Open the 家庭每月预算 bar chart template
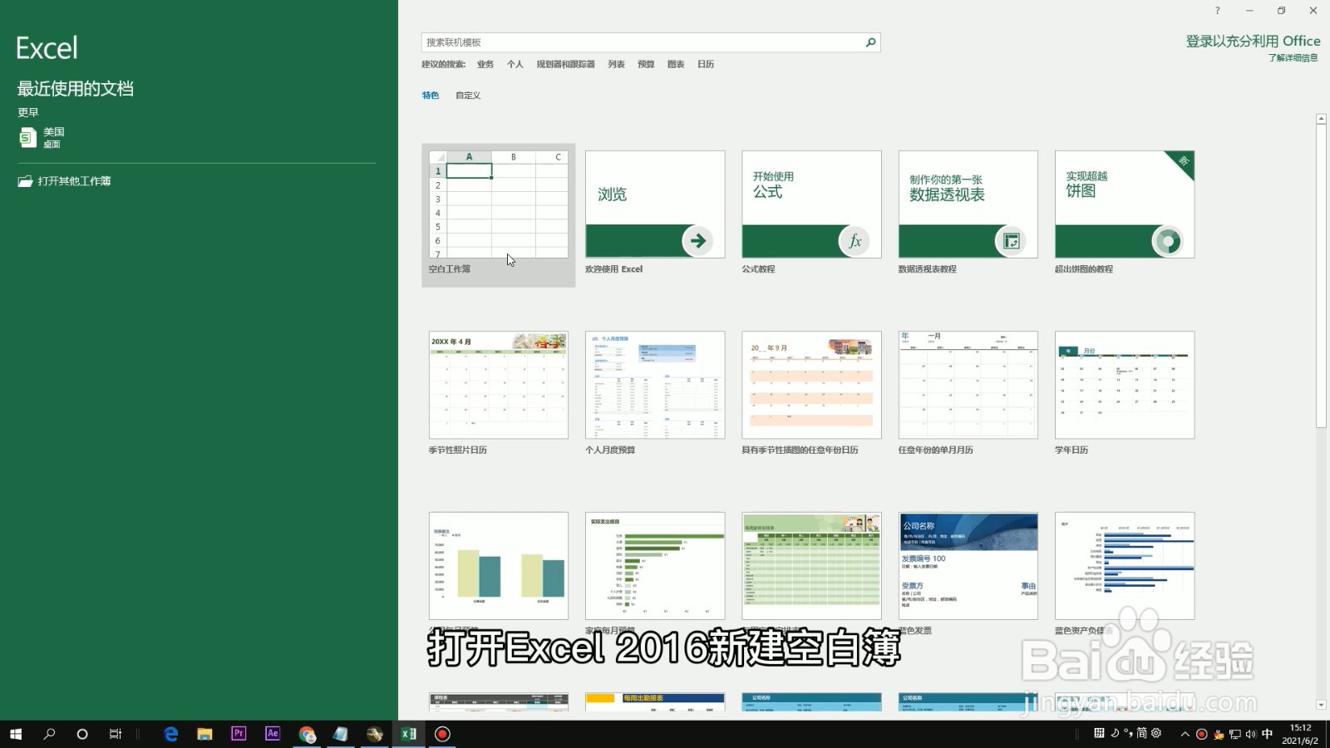Image resolution: width=1330 pixels, height=748 pixels. 655,573
